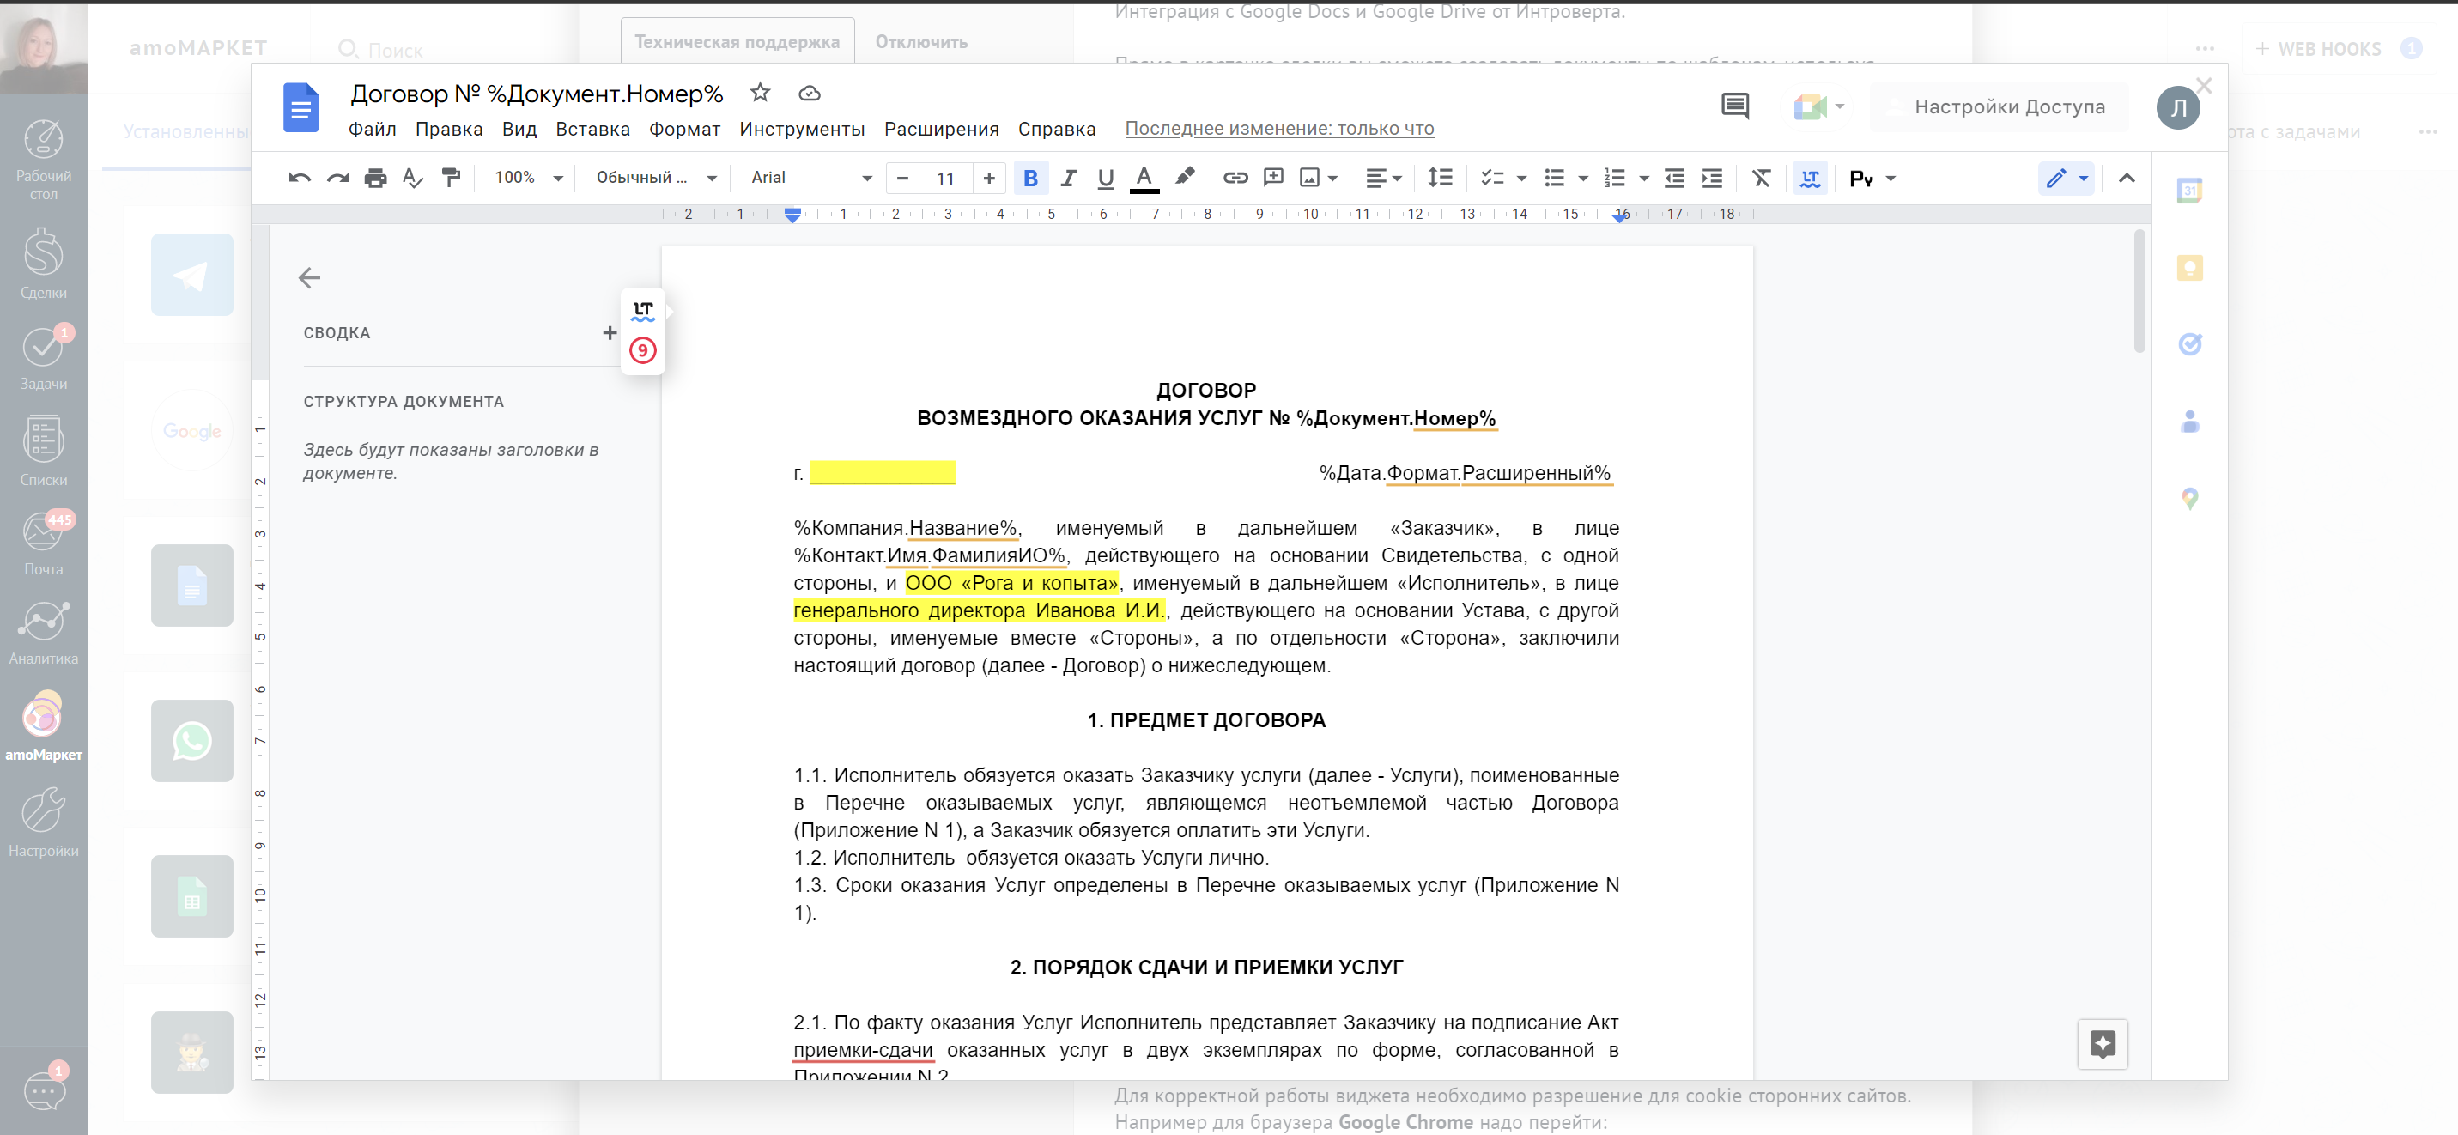The image size is (2458, 1135).
Task: Select the paint format roller
Action: tap(452, 179)
